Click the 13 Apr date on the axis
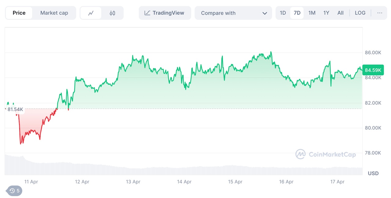Viewport: 391px width, 198px height. [133, 182]
